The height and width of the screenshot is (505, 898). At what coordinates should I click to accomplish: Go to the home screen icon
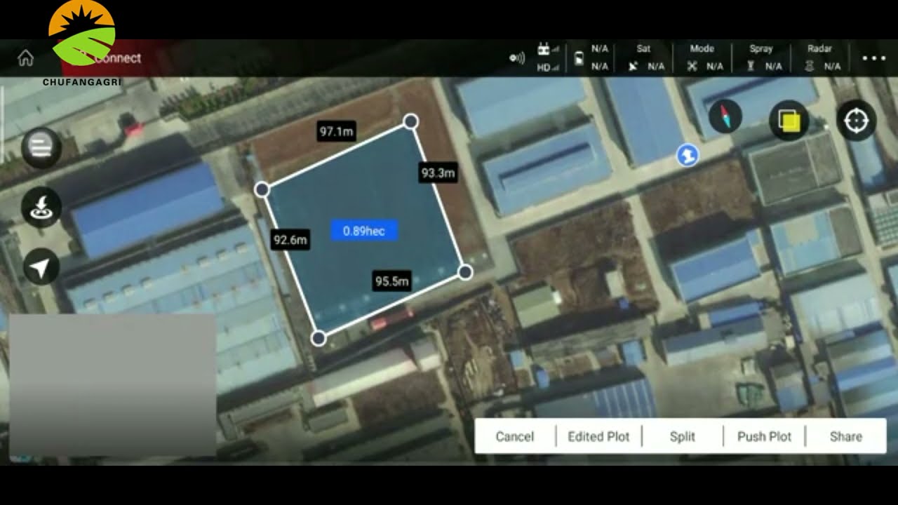(25, 58)
